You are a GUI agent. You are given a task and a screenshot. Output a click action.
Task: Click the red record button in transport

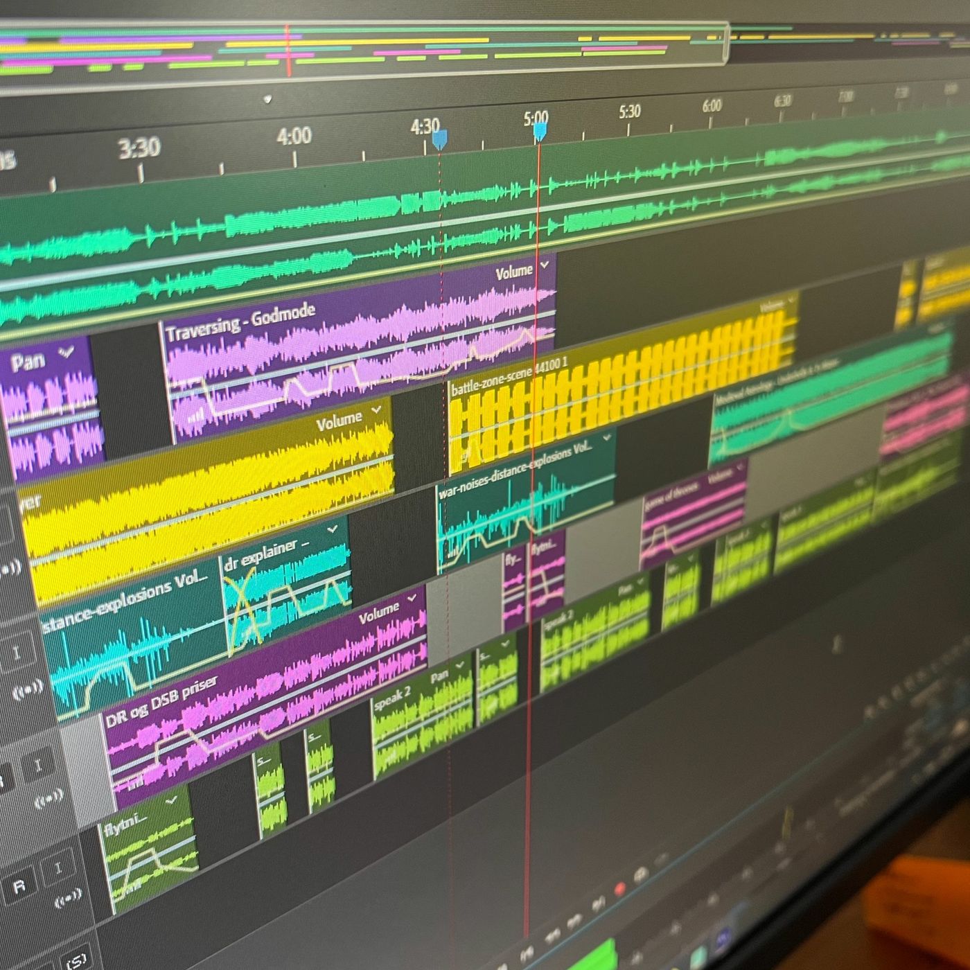[620, 888]
